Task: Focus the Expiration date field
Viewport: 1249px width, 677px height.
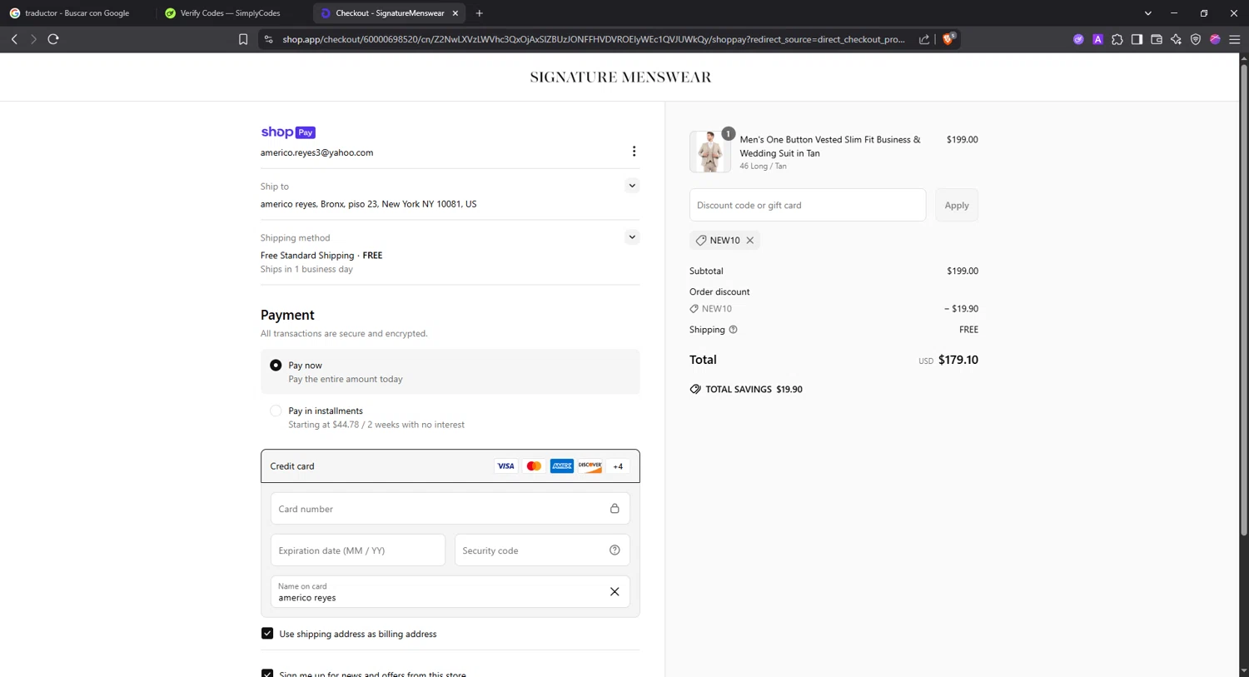Action: tap(358, 550)
